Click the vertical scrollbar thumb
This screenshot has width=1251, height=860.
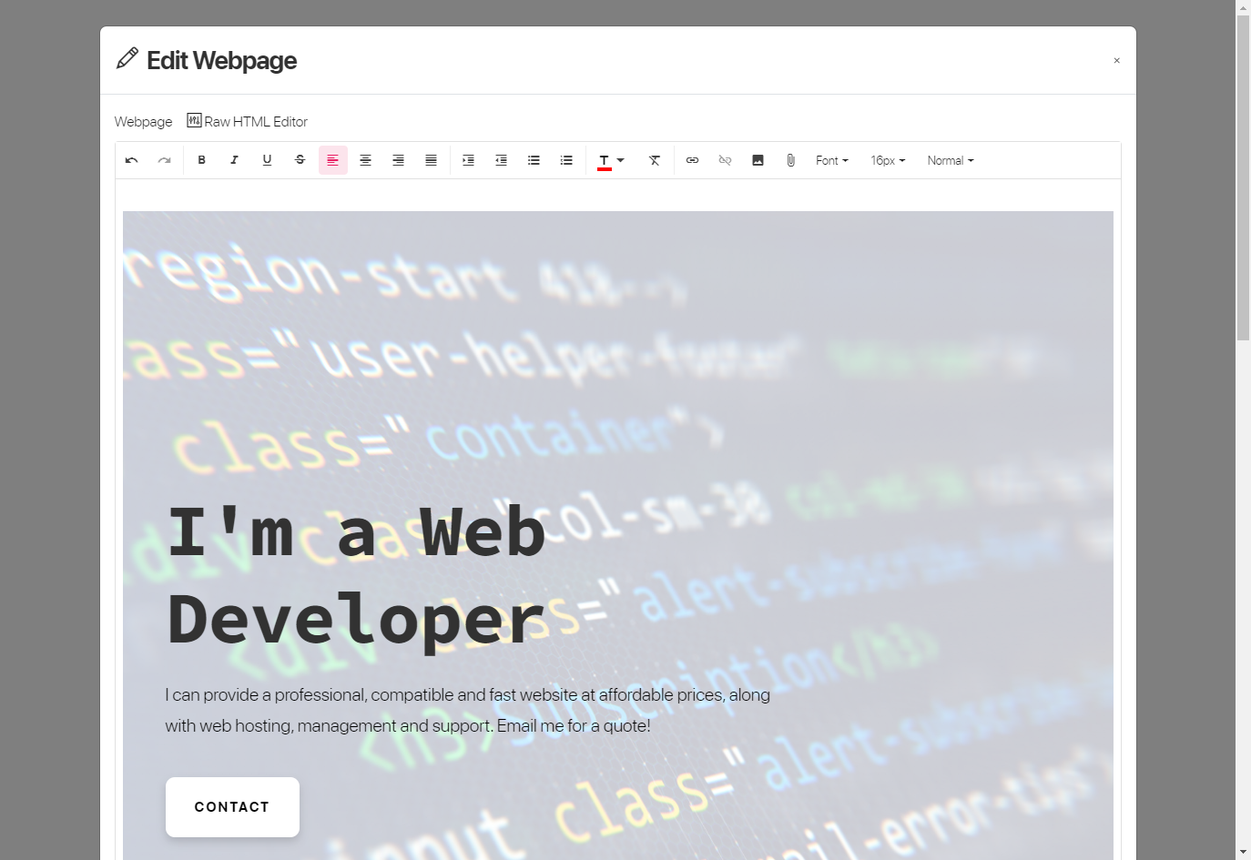pos(1243,177)
